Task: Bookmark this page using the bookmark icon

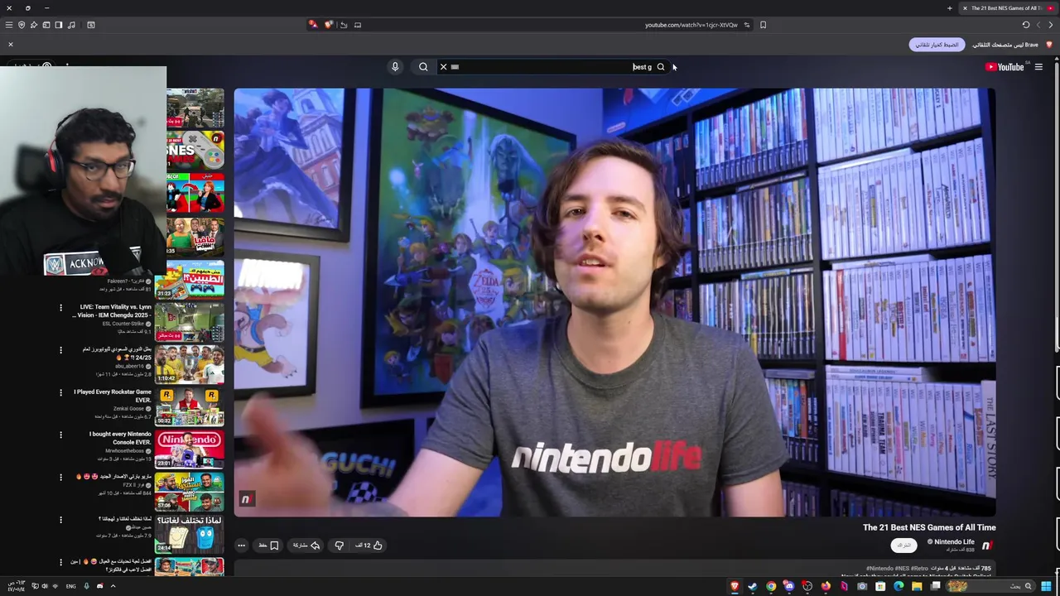Action: [x=763, y=25]
